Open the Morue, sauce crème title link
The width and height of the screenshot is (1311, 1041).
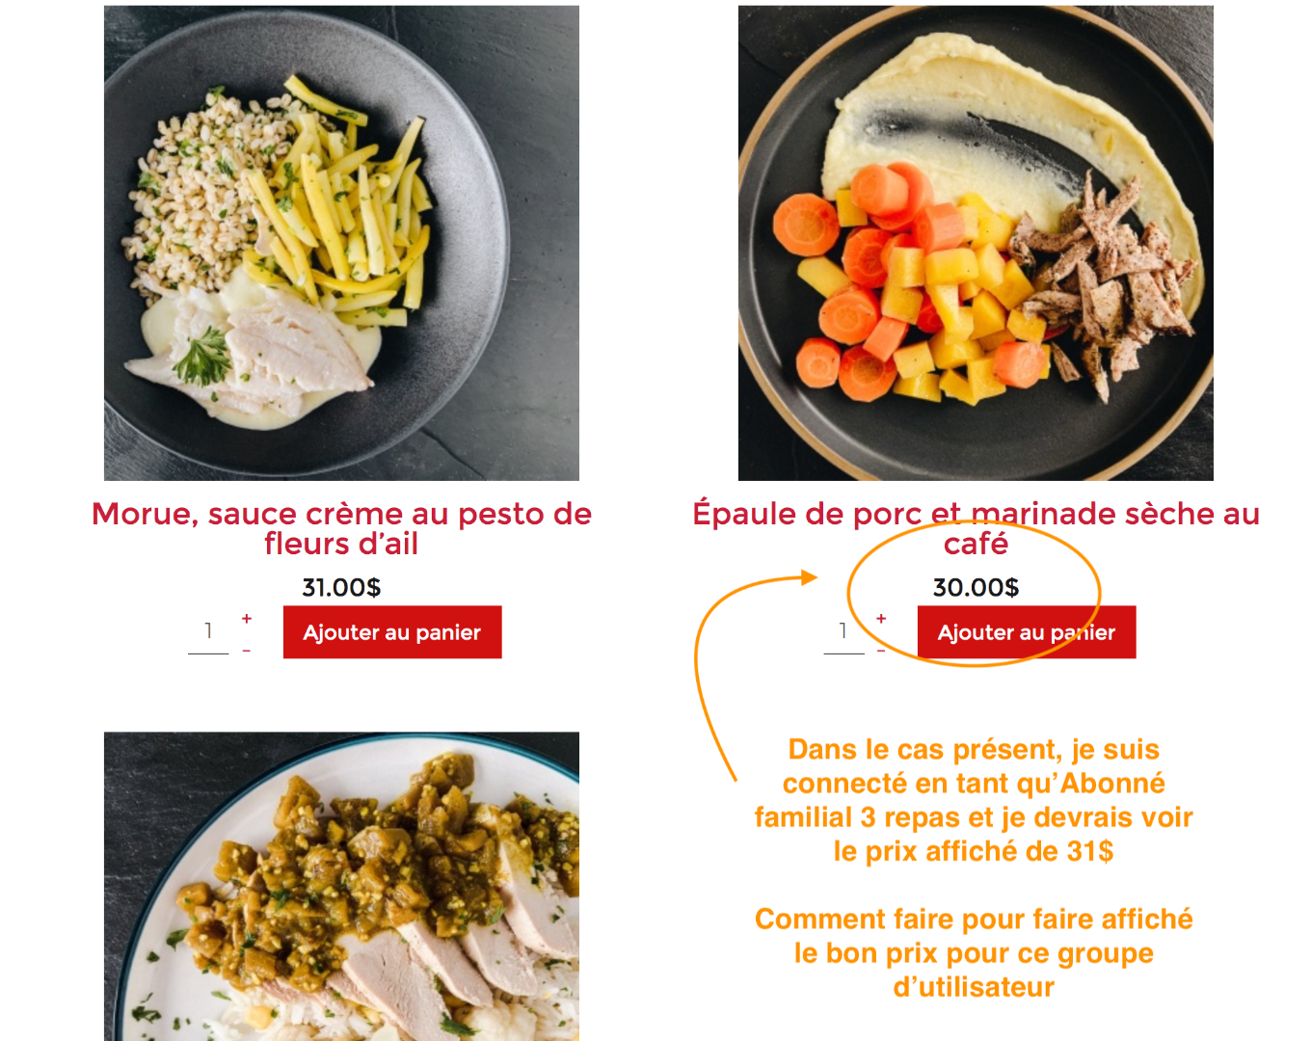(x=341, y=528)
